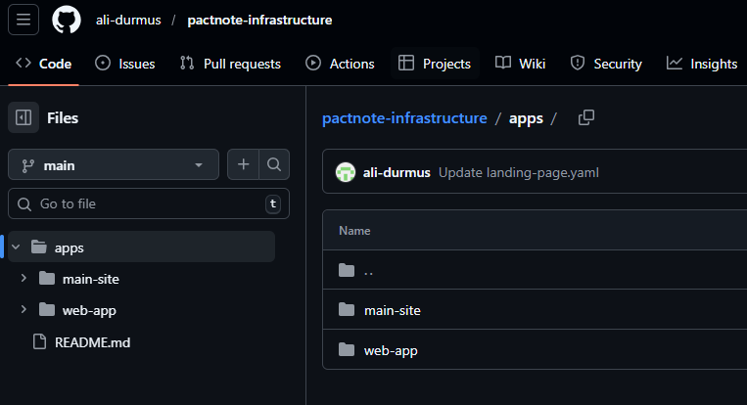Collapse the file tree side panel
This screenshot has width=747, height=405.
(23, 117)
